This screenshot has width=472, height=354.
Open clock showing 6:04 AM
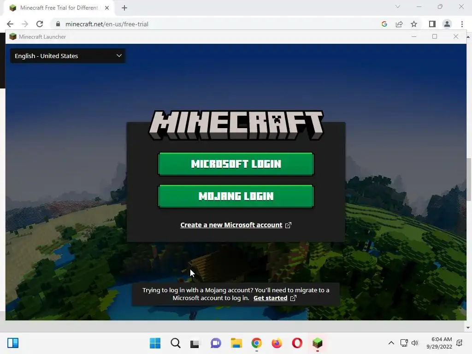(439, 343)
